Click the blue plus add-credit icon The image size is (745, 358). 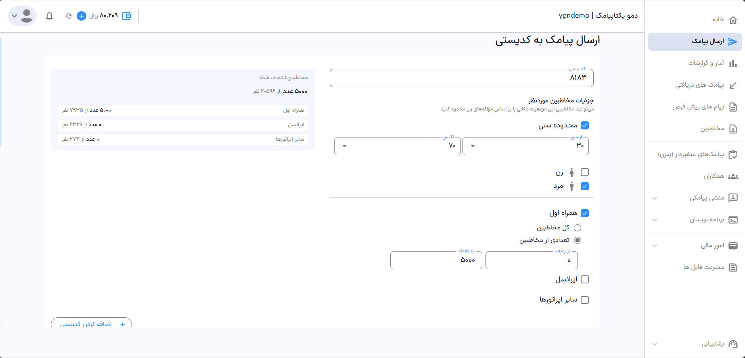click(x=82, y=16)
